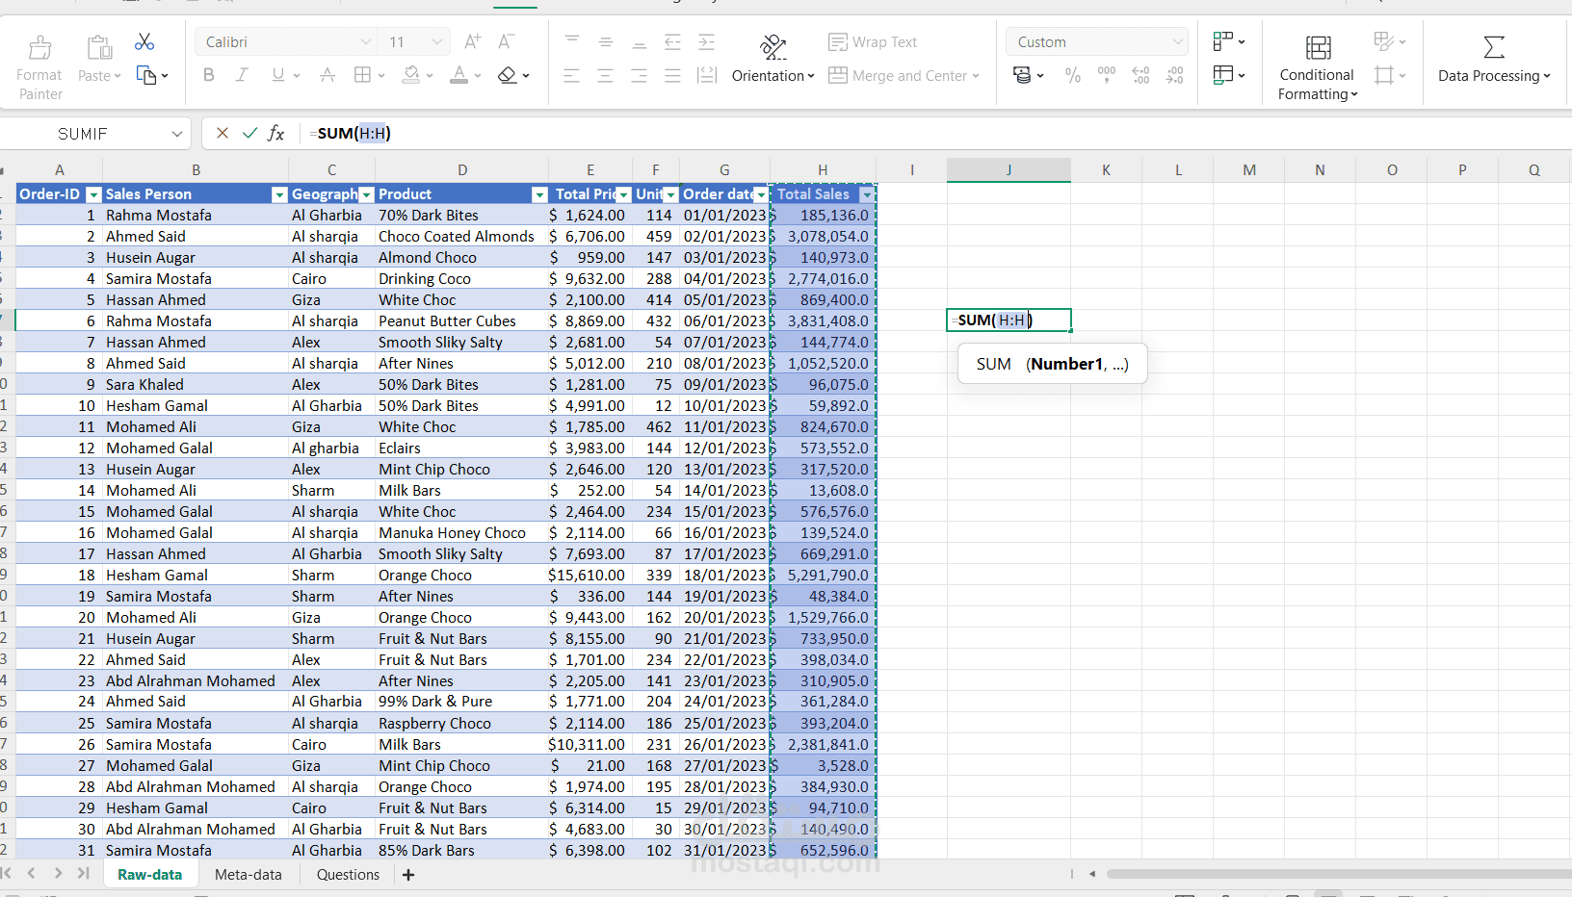This screenshot has height=897, width=1572.
Task: Toggle Strikethrough formatting
Action: pos(327,75)
